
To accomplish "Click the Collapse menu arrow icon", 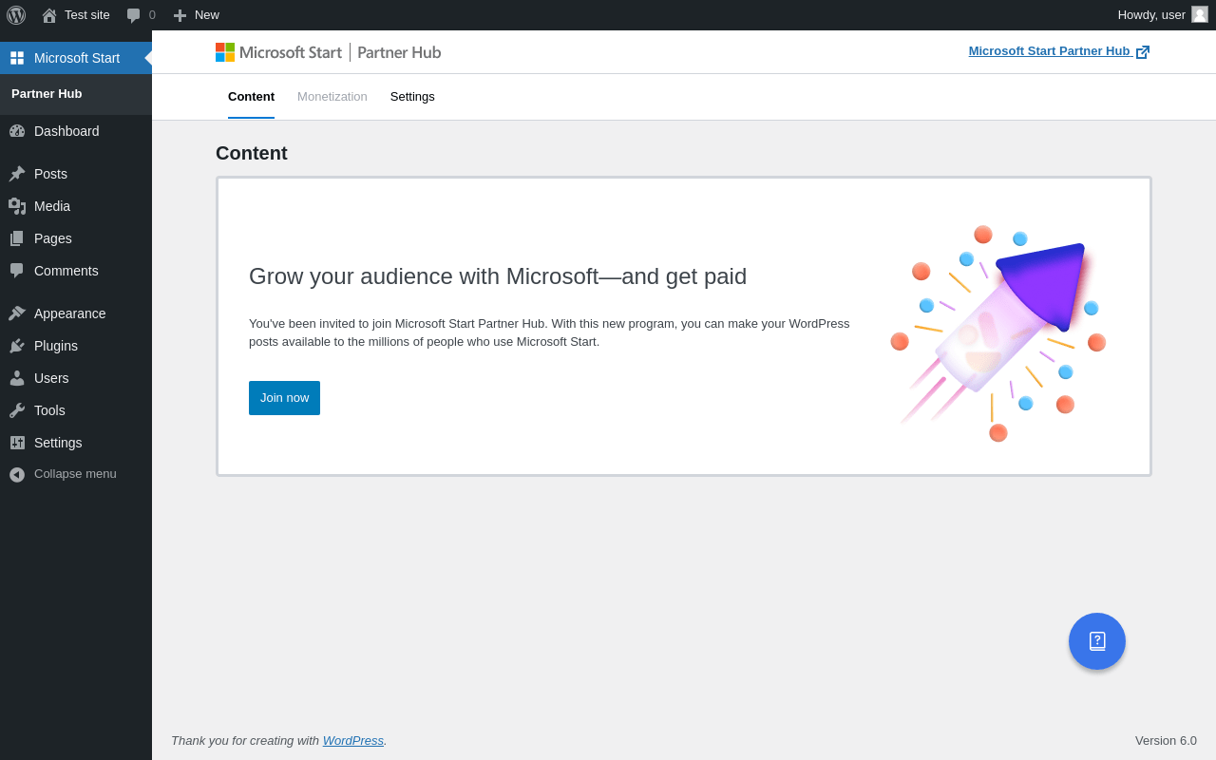I will pos(17,474).
